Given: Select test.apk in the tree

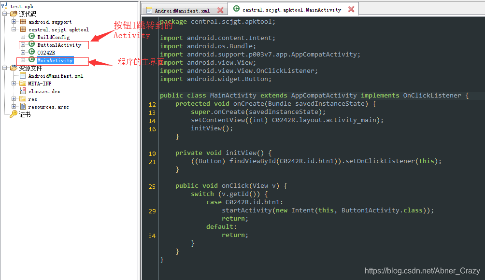Looking at the screenshot, I should click(22, 6).
